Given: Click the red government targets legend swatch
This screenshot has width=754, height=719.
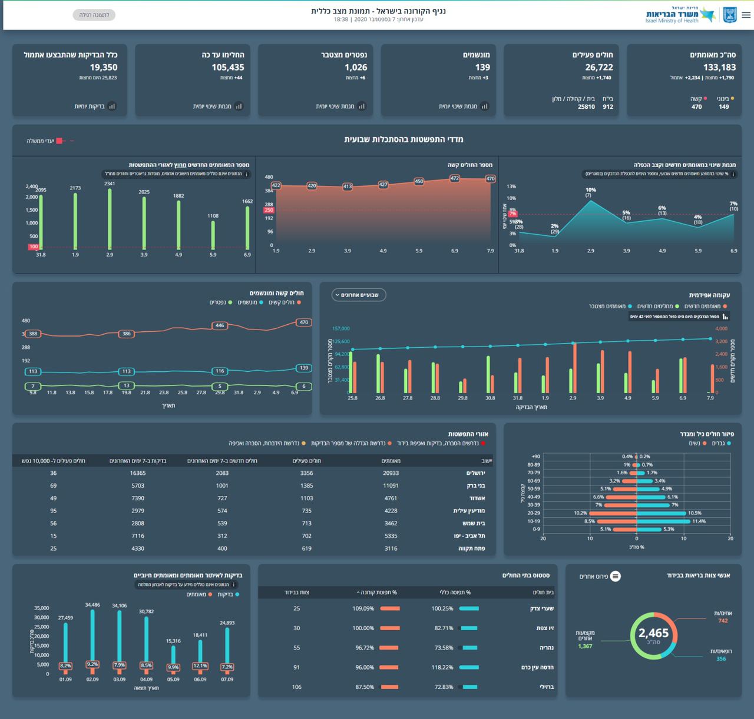Looking at the screenshot, I should 59,141.
